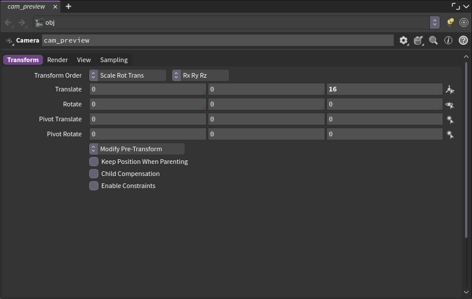Open the help question mark icon
The height and width of the screenshot is (299, 472).
463,40
